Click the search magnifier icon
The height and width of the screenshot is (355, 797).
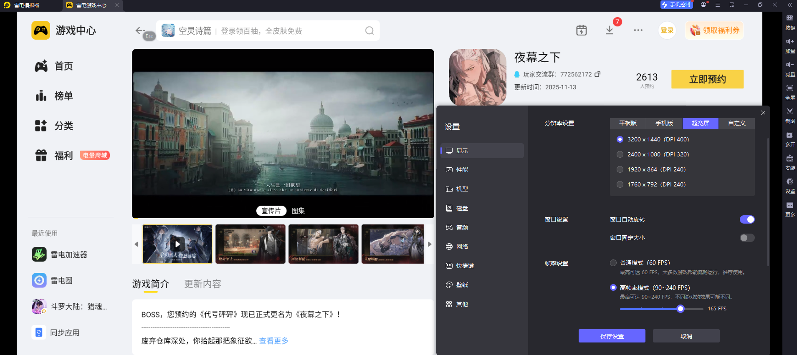[369, 31]
